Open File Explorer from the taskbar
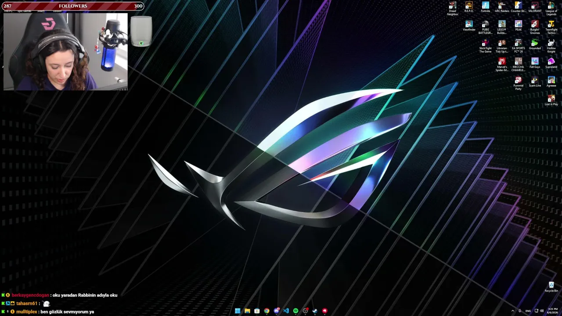This screenshot has height=316, width=562. pos(247,311)
